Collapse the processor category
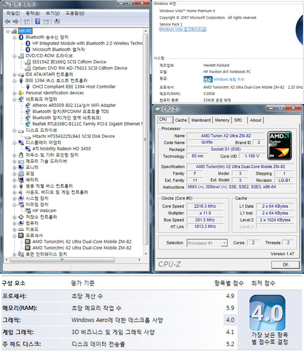 pyautogui.click(x=15, y=236)
